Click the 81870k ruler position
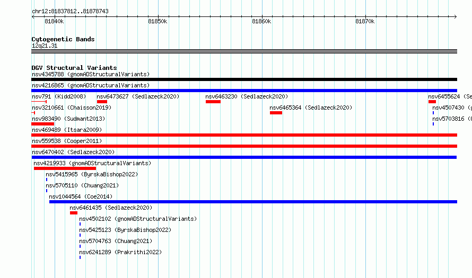 point(365,21)
